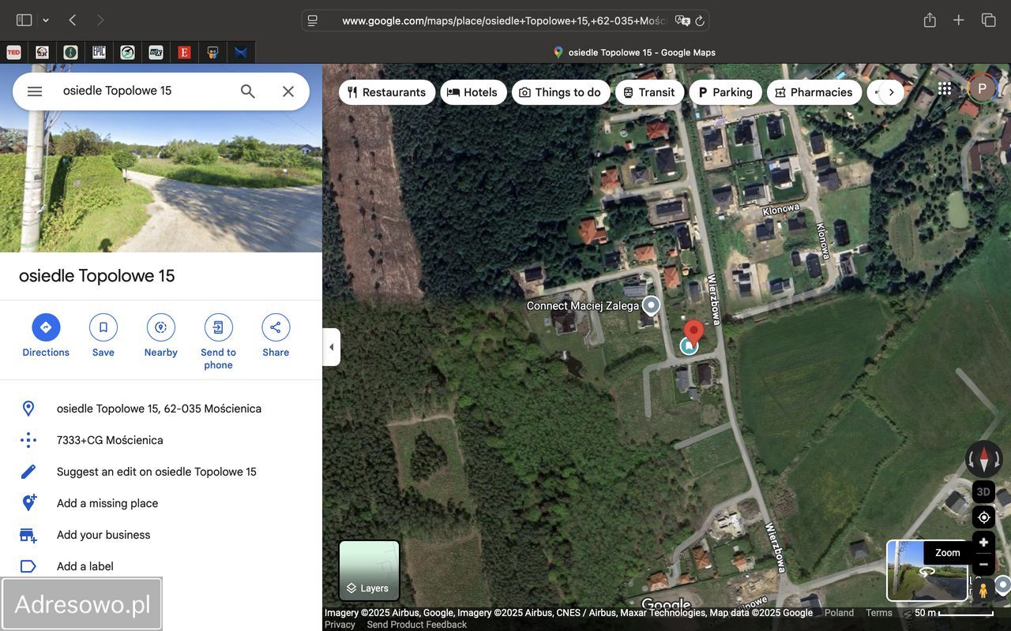The width and height of the screenshot is (1011, 631).
Task: Open the EPIC pinned tab
Action: coord(99,53)
